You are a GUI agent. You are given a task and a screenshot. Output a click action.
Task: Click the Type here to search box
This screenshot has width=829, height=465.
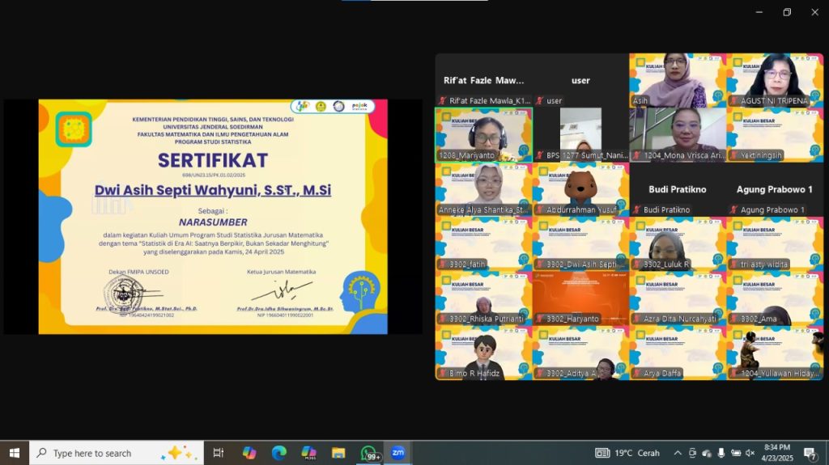coord(117,453)
